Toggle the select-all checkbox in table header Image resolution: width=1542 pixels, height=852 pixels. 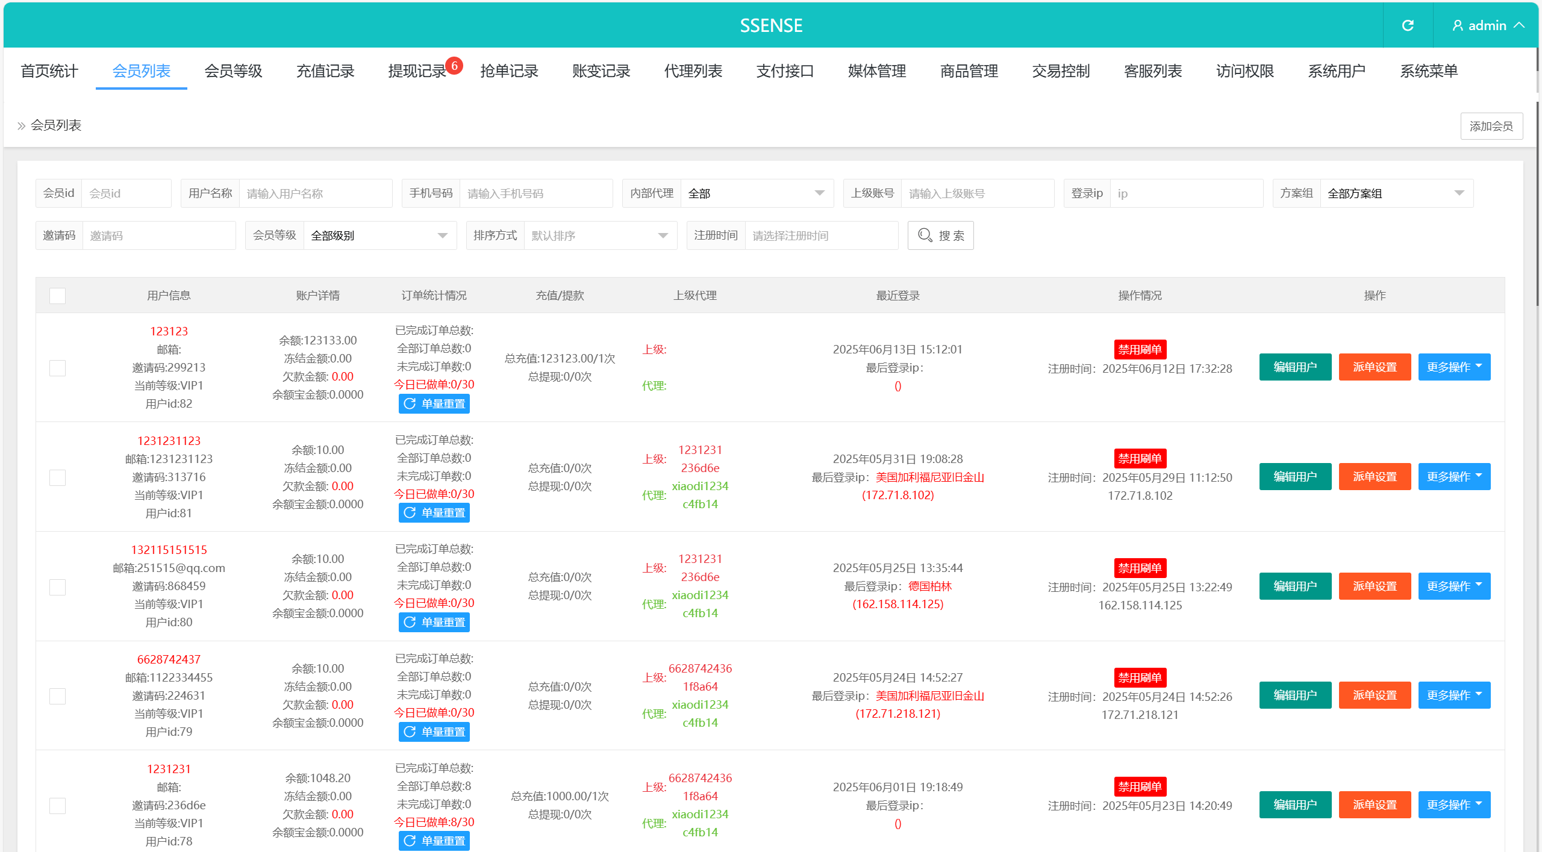tap(57, 296)
